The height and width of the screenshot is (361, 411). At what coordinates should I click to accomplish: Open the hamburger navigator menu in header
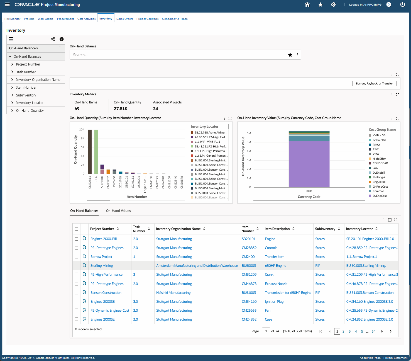(x=7, y=4)
